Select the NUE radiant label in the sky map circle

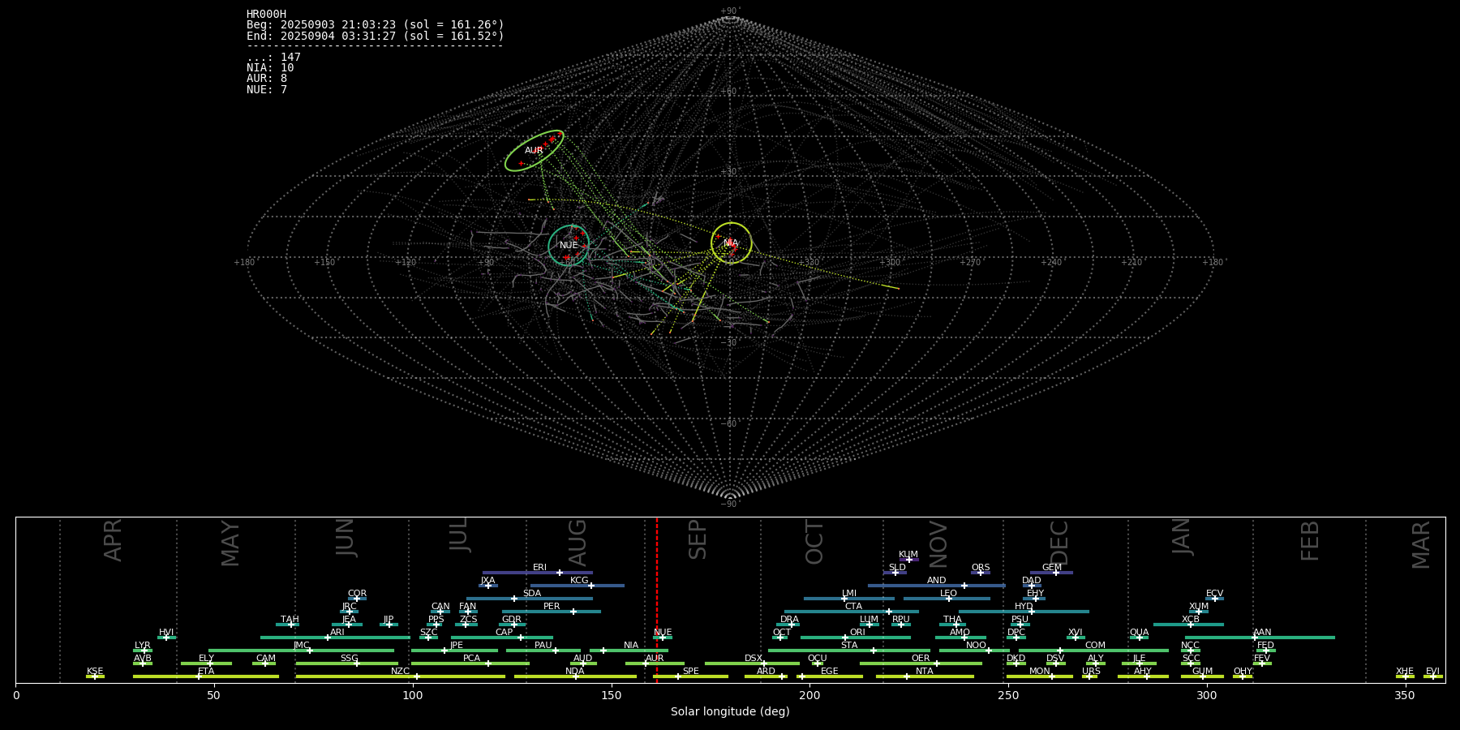[569, 246]
